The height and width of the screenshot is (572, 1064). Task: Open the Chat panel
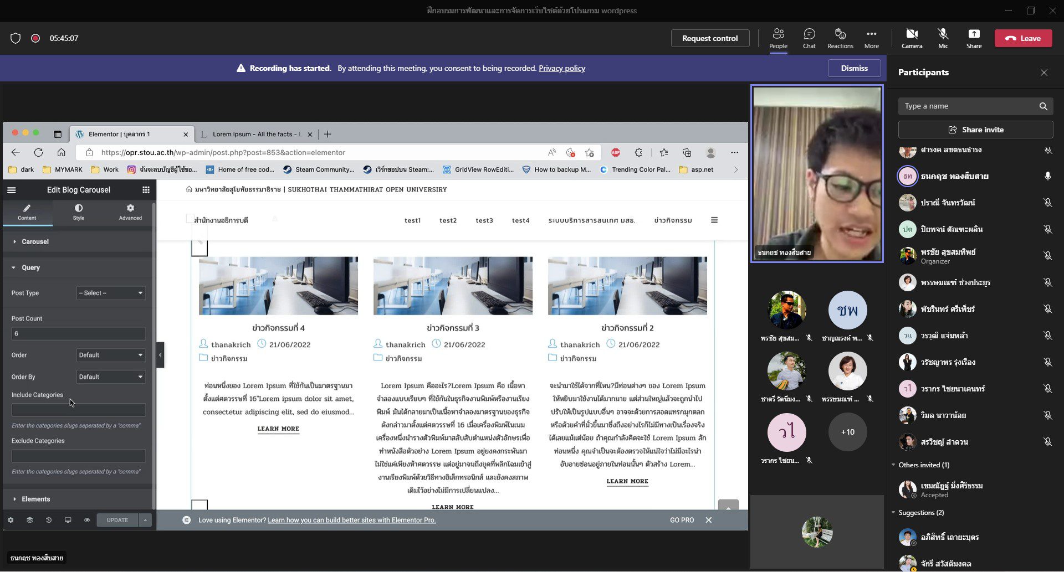[x=809, y=38]
